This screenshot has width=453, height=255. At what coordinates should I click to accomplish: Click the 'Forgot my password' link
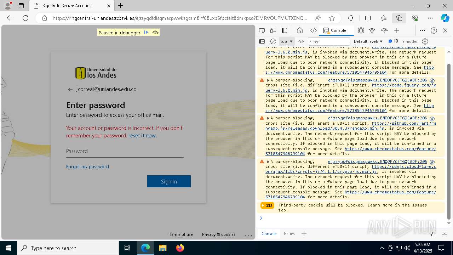click(x=87, y=166)
